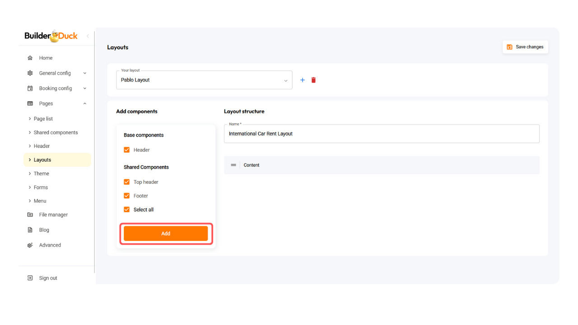Uncheck the Header base component checkbox
This screenshot has height=325, width=578.
(127, 150)
